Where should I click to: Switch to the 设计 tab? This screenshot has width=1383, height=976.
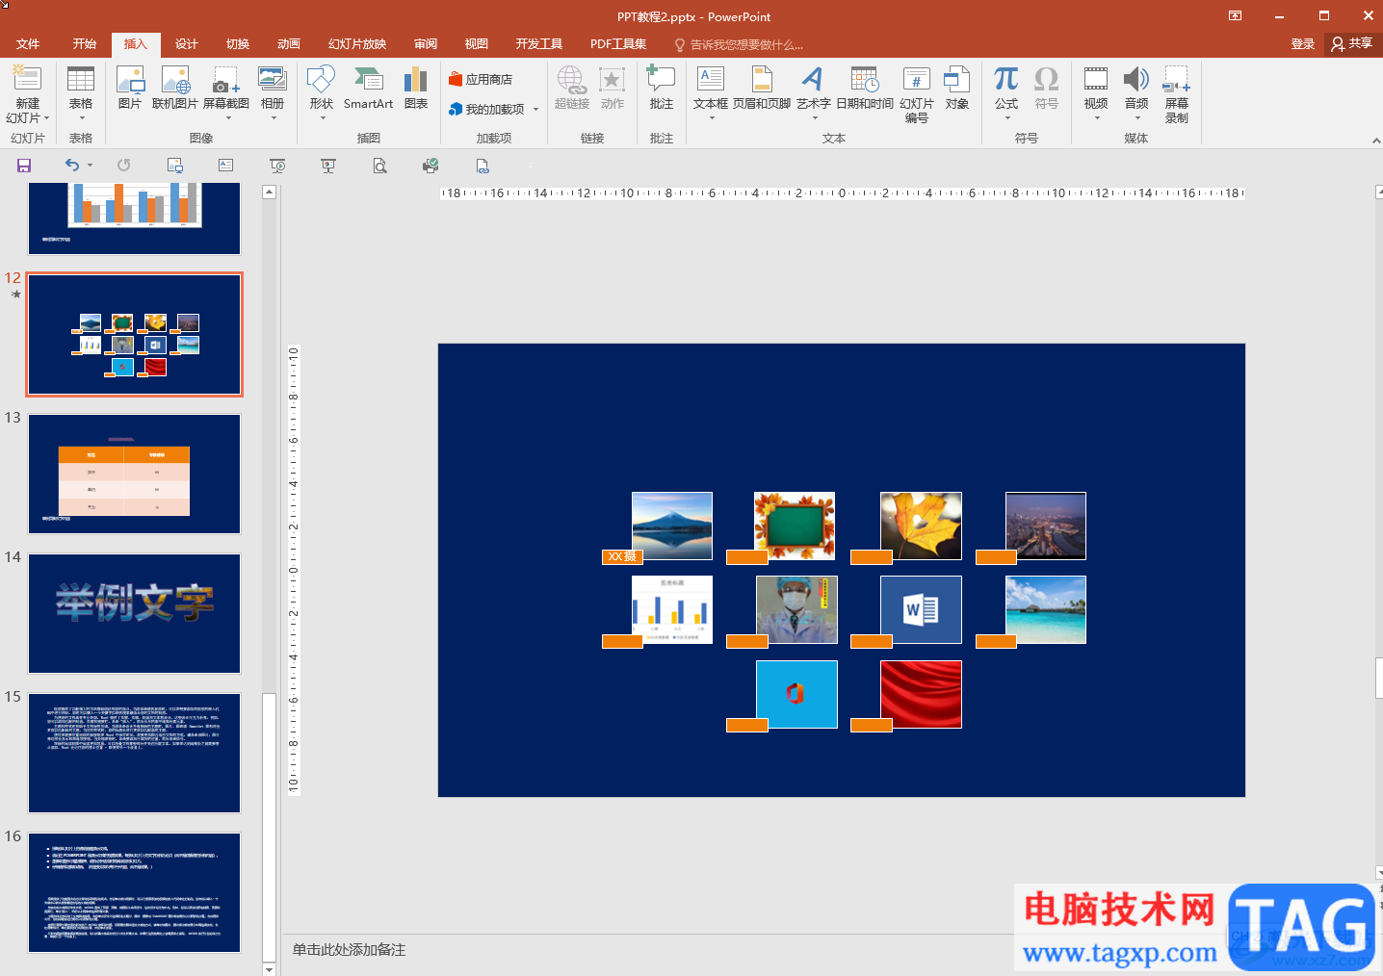tap(187, 44)
